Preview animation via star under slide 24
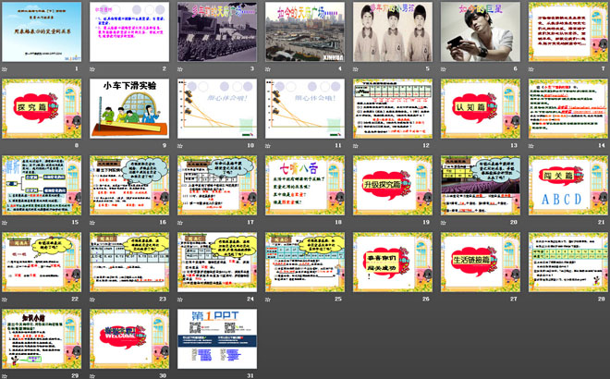610x379 pixels. click(x=180, y=300)
